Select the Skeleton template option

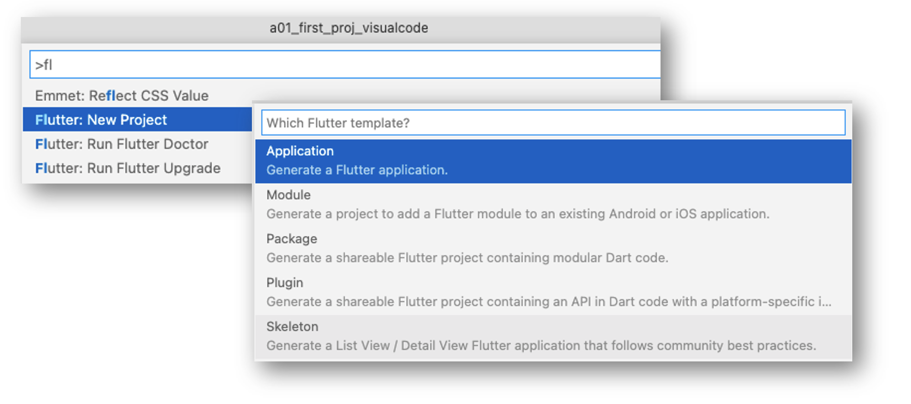click(553, 336)
